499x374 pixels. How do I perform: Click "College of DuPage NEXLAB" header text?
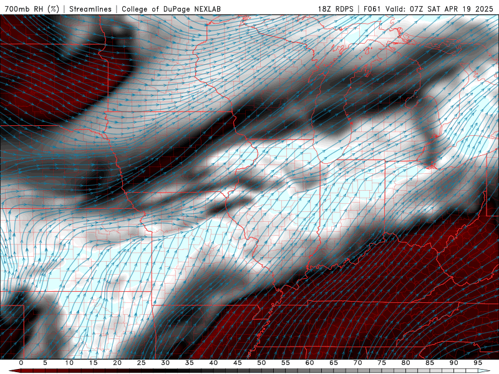pyautogui.click(x=171, y=9)
